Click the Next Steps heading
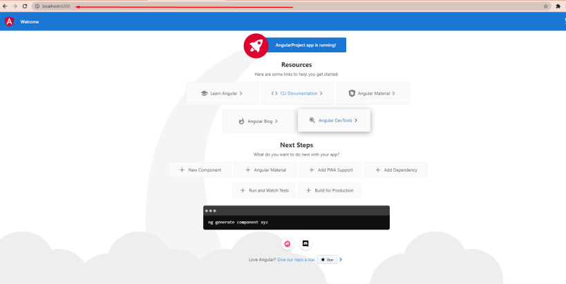 pos(296,145)
